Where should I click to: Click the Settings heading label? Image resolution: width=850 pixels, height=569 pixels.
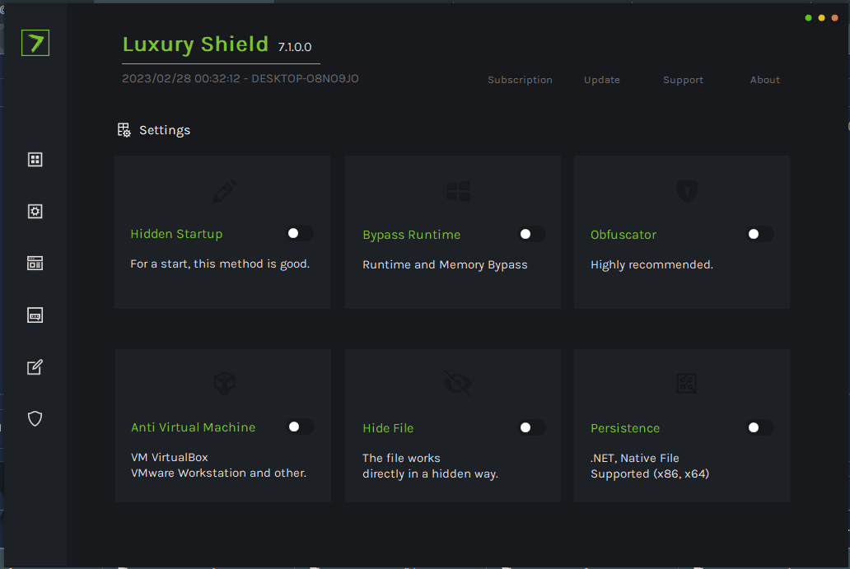[165, 130]
